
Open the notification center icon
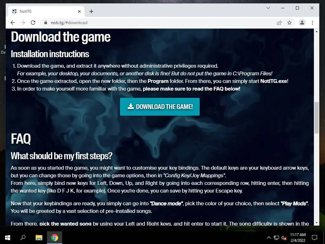(315, 238)
